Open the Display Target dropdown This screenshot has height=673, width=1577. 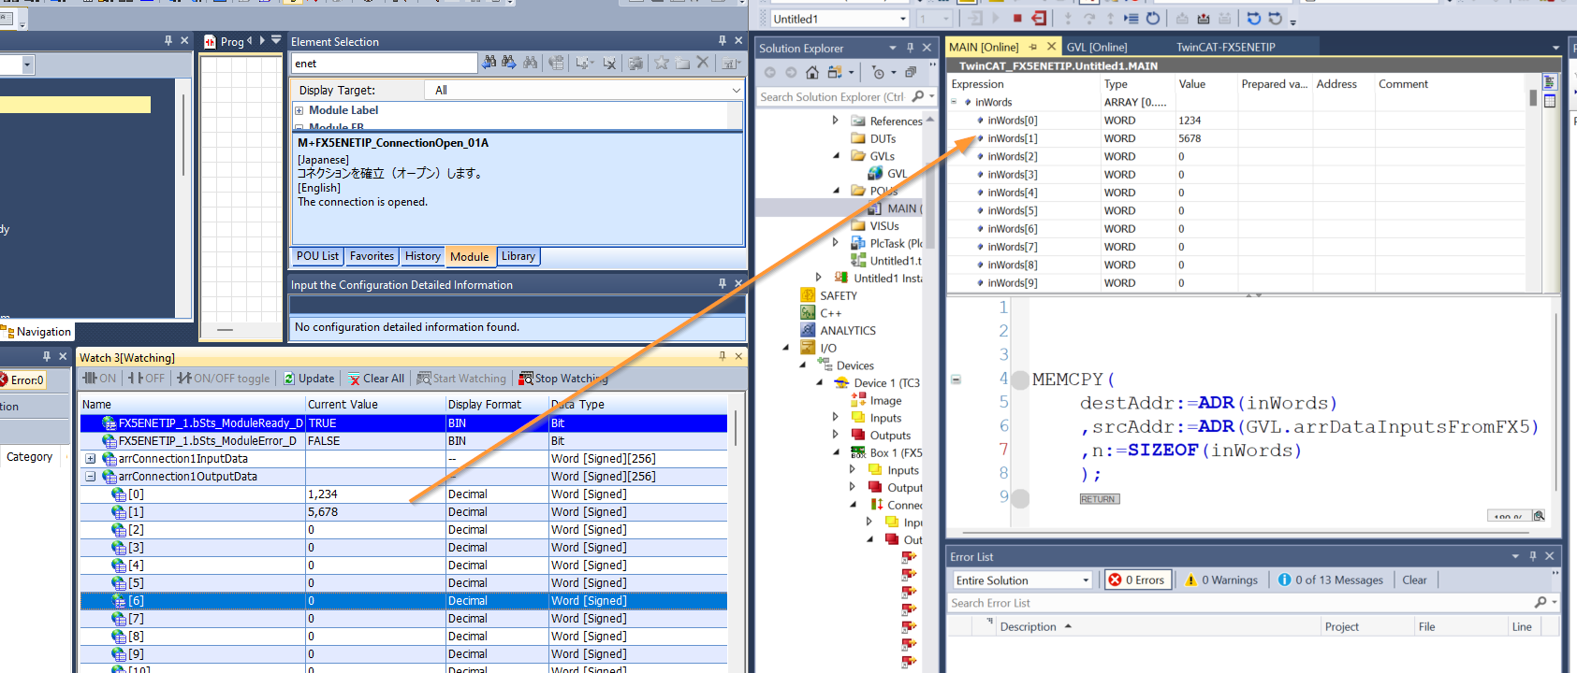(736, 91)
